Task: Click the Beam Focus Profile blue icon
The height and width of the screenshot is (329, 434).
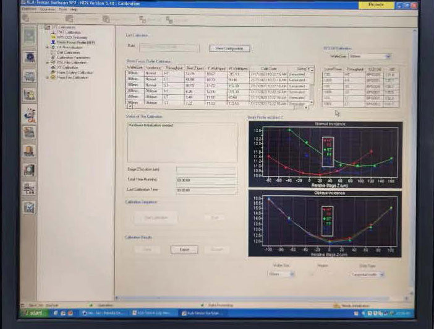Action: (53, 42)
